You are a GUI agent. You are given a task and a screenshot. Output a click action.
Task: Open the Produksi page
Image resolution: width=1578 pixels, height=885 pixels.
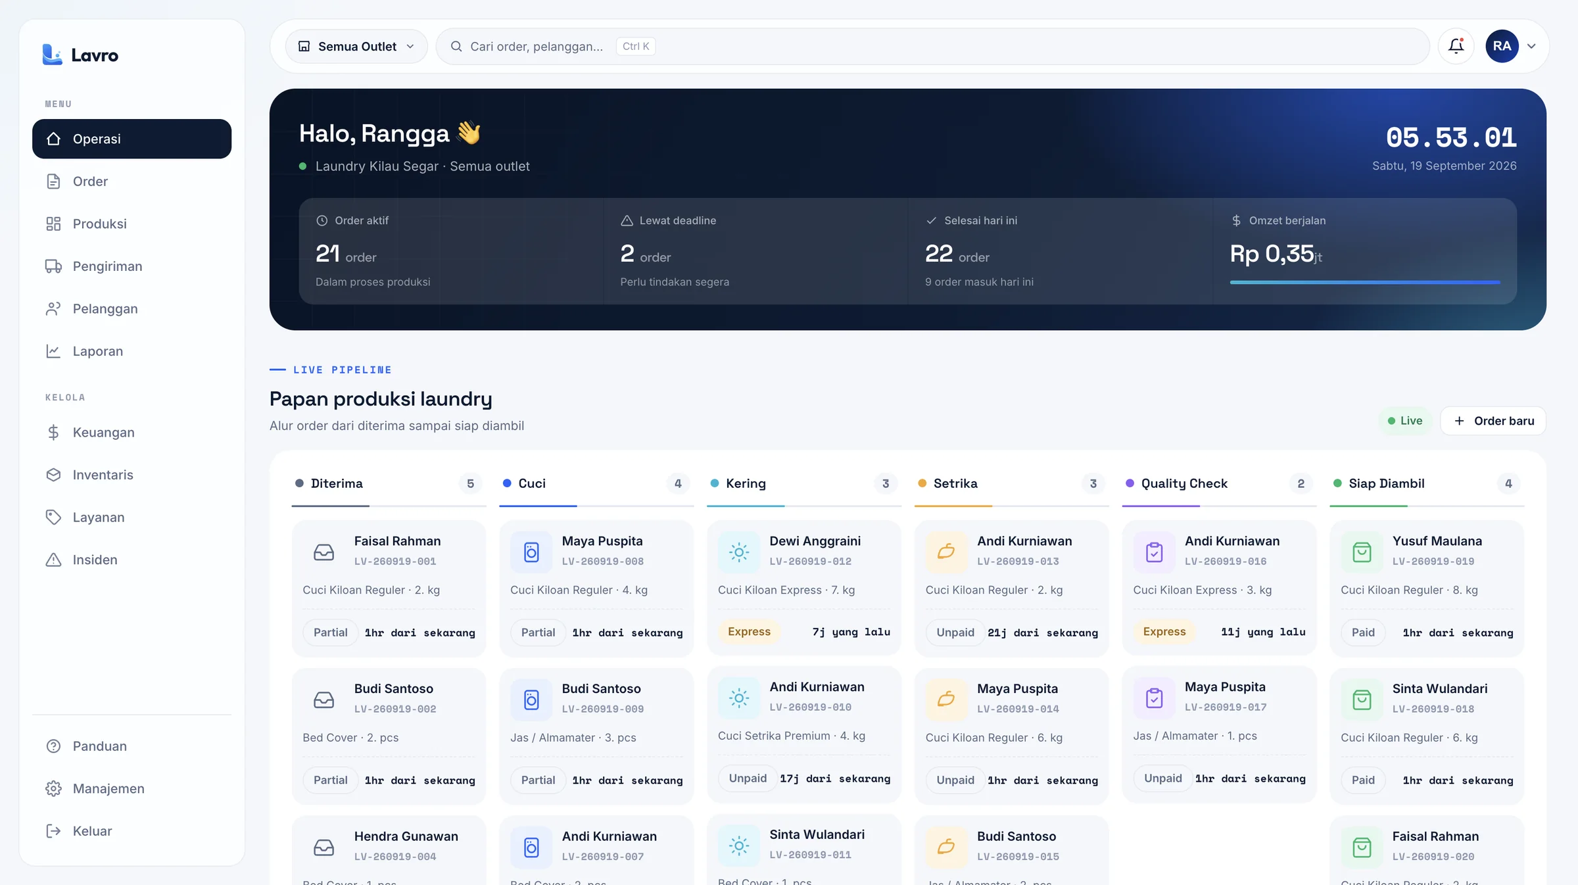(131, 224)
